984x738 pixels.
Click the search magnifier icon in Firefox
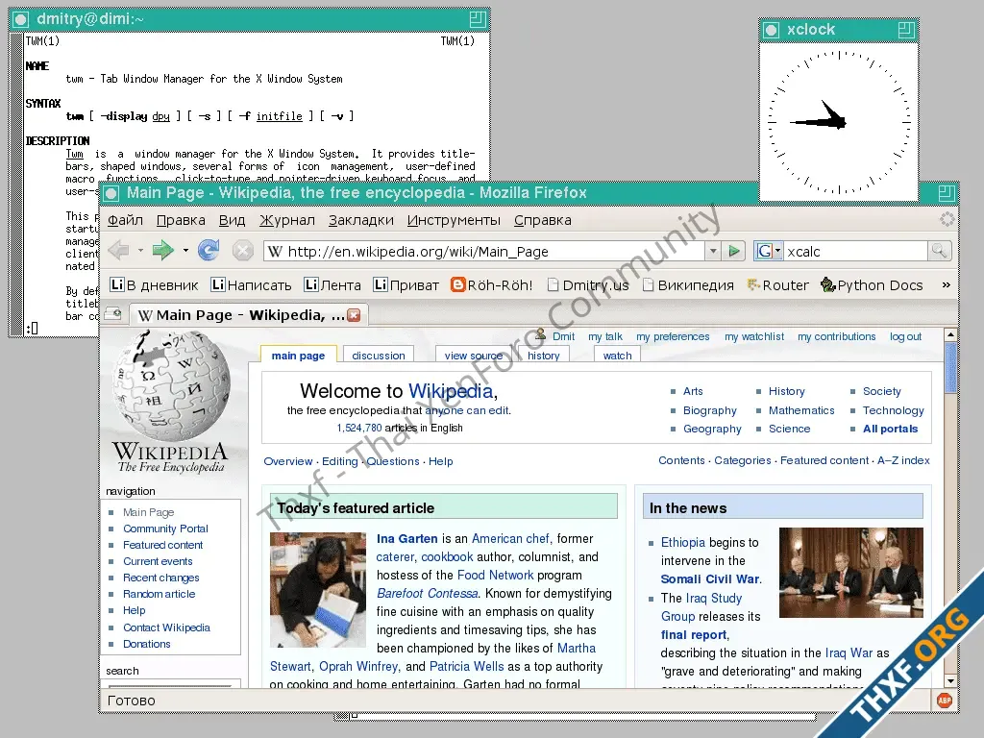[x=940, y=251]
